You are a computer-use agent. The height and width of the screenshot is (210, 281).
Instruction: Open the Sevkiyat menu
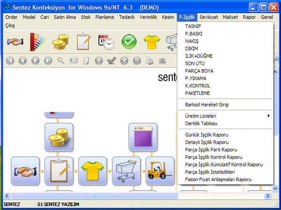pyautogui.click(x=209, y=17)
